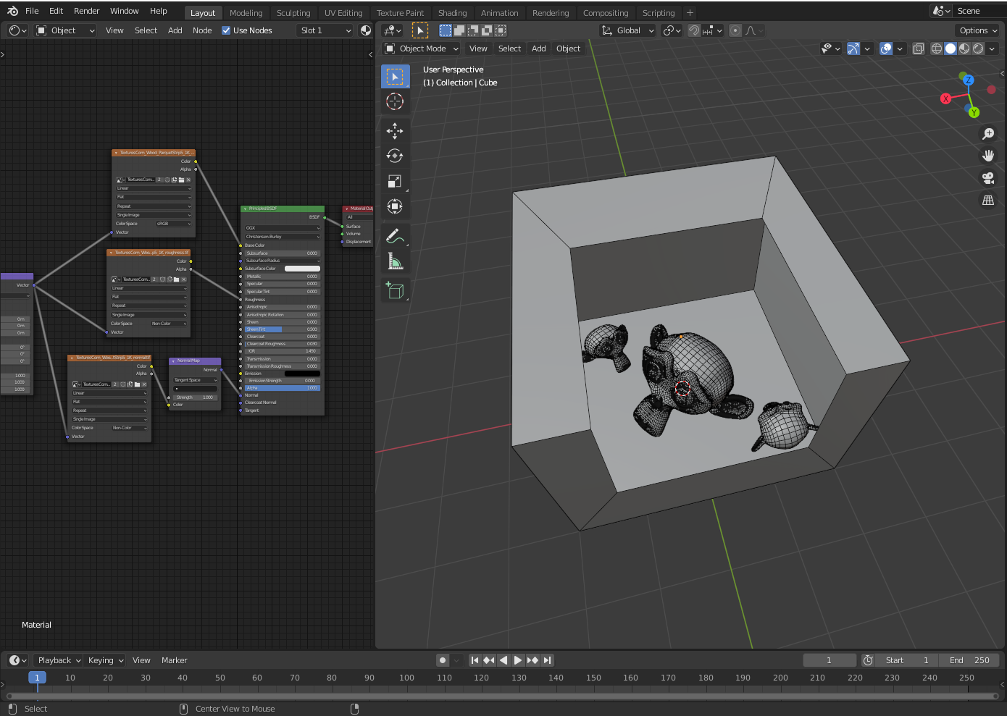Expand the Global transform orientation dropdown

click(627, 30)
